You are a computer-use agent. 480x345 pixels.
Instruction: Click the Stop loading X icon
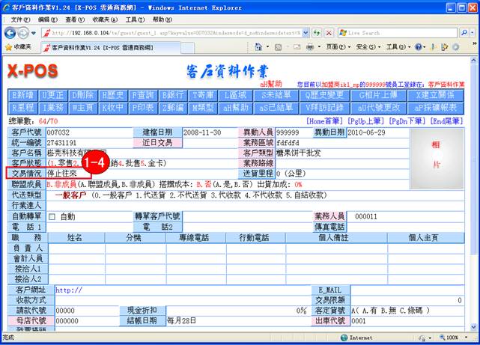point(329,33)
